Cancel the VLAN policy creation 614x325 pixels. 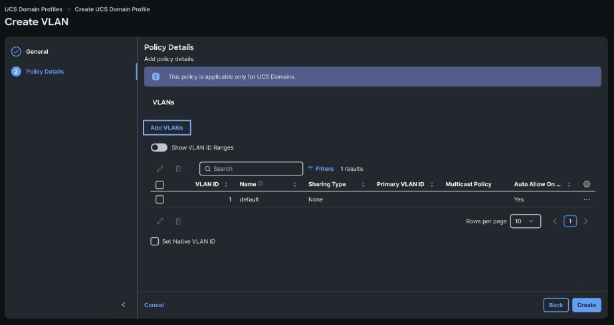(154, 305)
